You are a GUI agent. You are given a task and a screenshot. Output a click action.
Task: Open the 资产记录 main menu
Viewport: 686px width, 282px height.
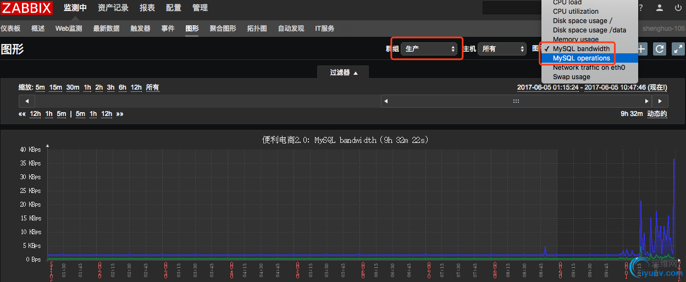tap(113, 8)
